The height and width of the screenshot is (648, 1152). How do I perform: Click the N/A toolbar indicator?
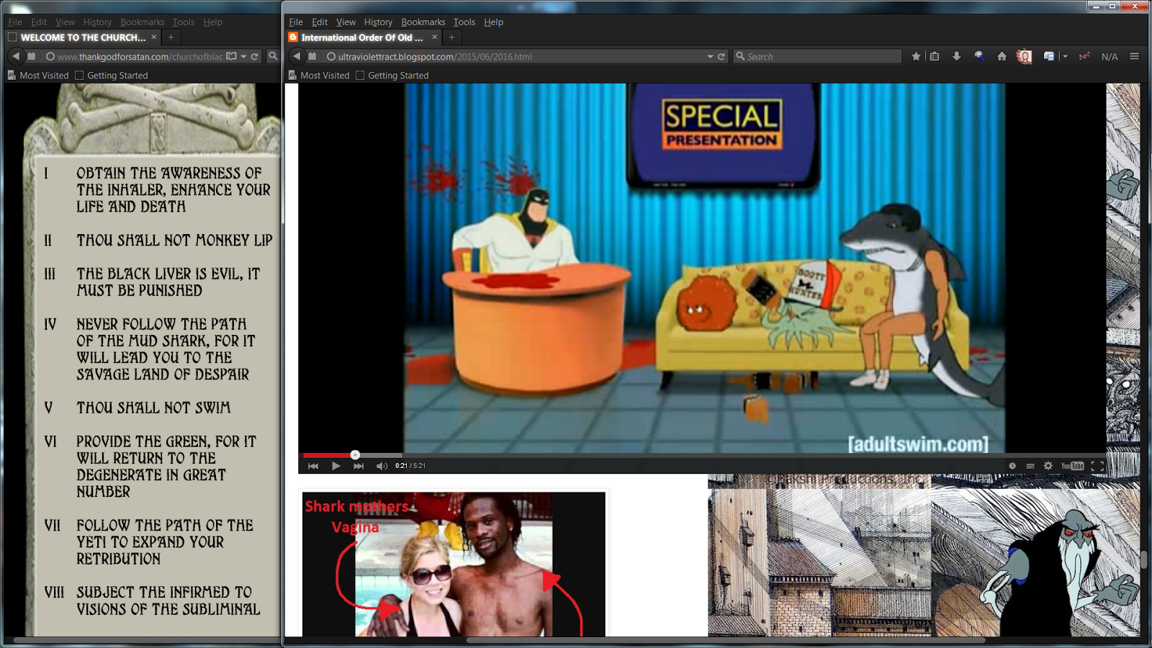click(x=1110, y=56)
